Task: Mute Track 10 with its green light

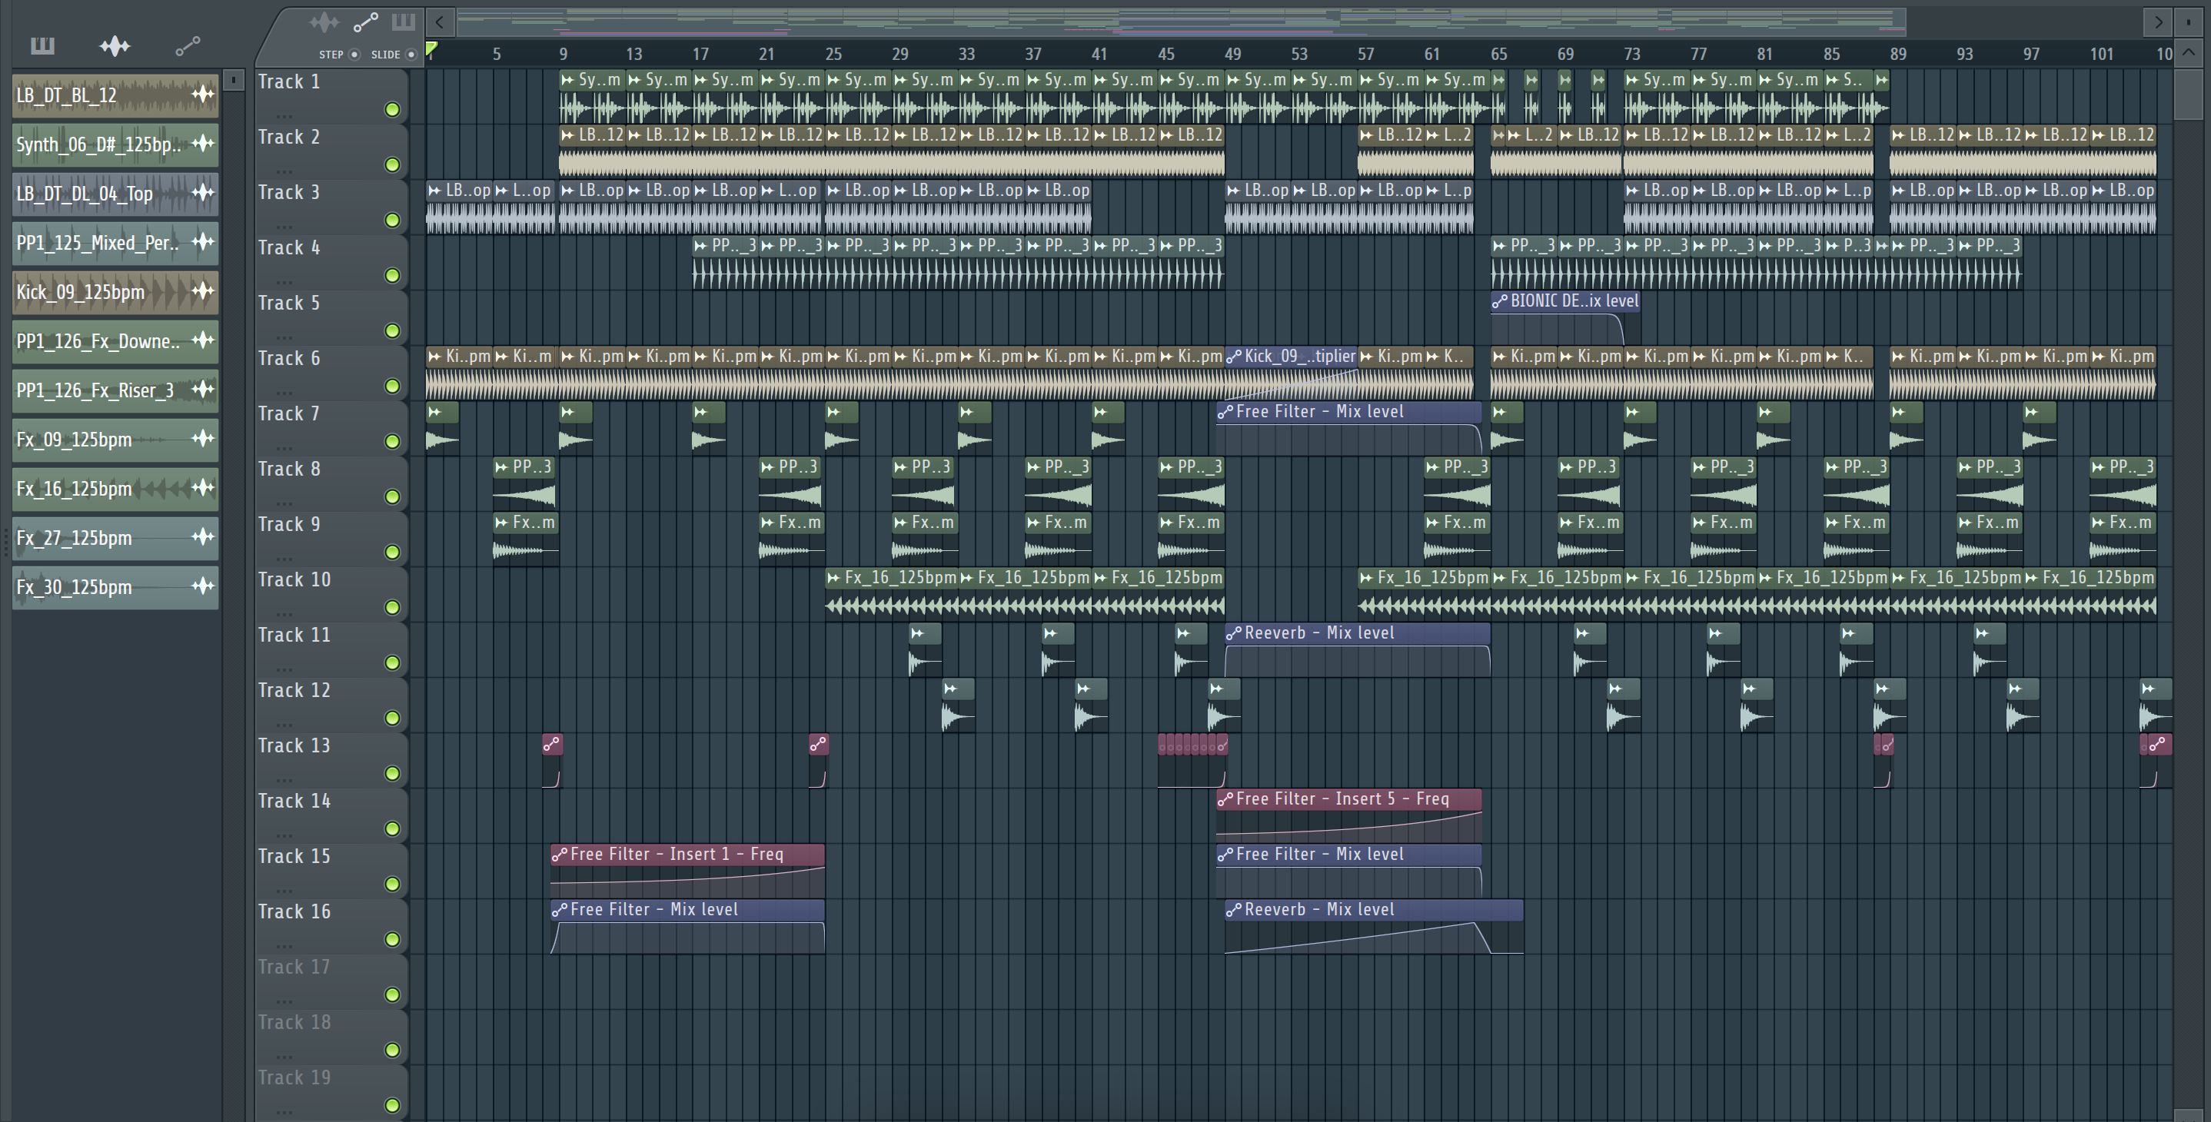Action: (392, 607)
